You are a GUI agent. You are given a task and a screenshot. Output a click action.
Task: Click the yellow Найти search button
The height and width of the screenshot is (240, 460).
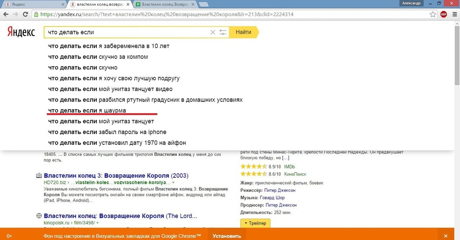244,32
